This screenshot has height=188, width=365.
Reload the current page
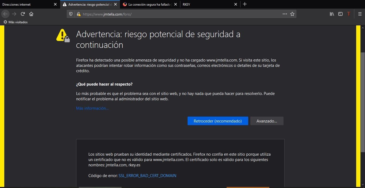(23, 14)
